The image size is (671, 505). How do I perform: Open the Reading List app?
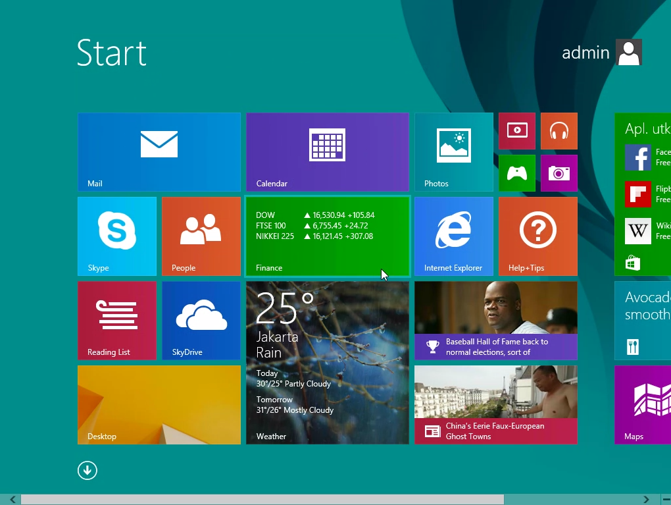point(117,320)
